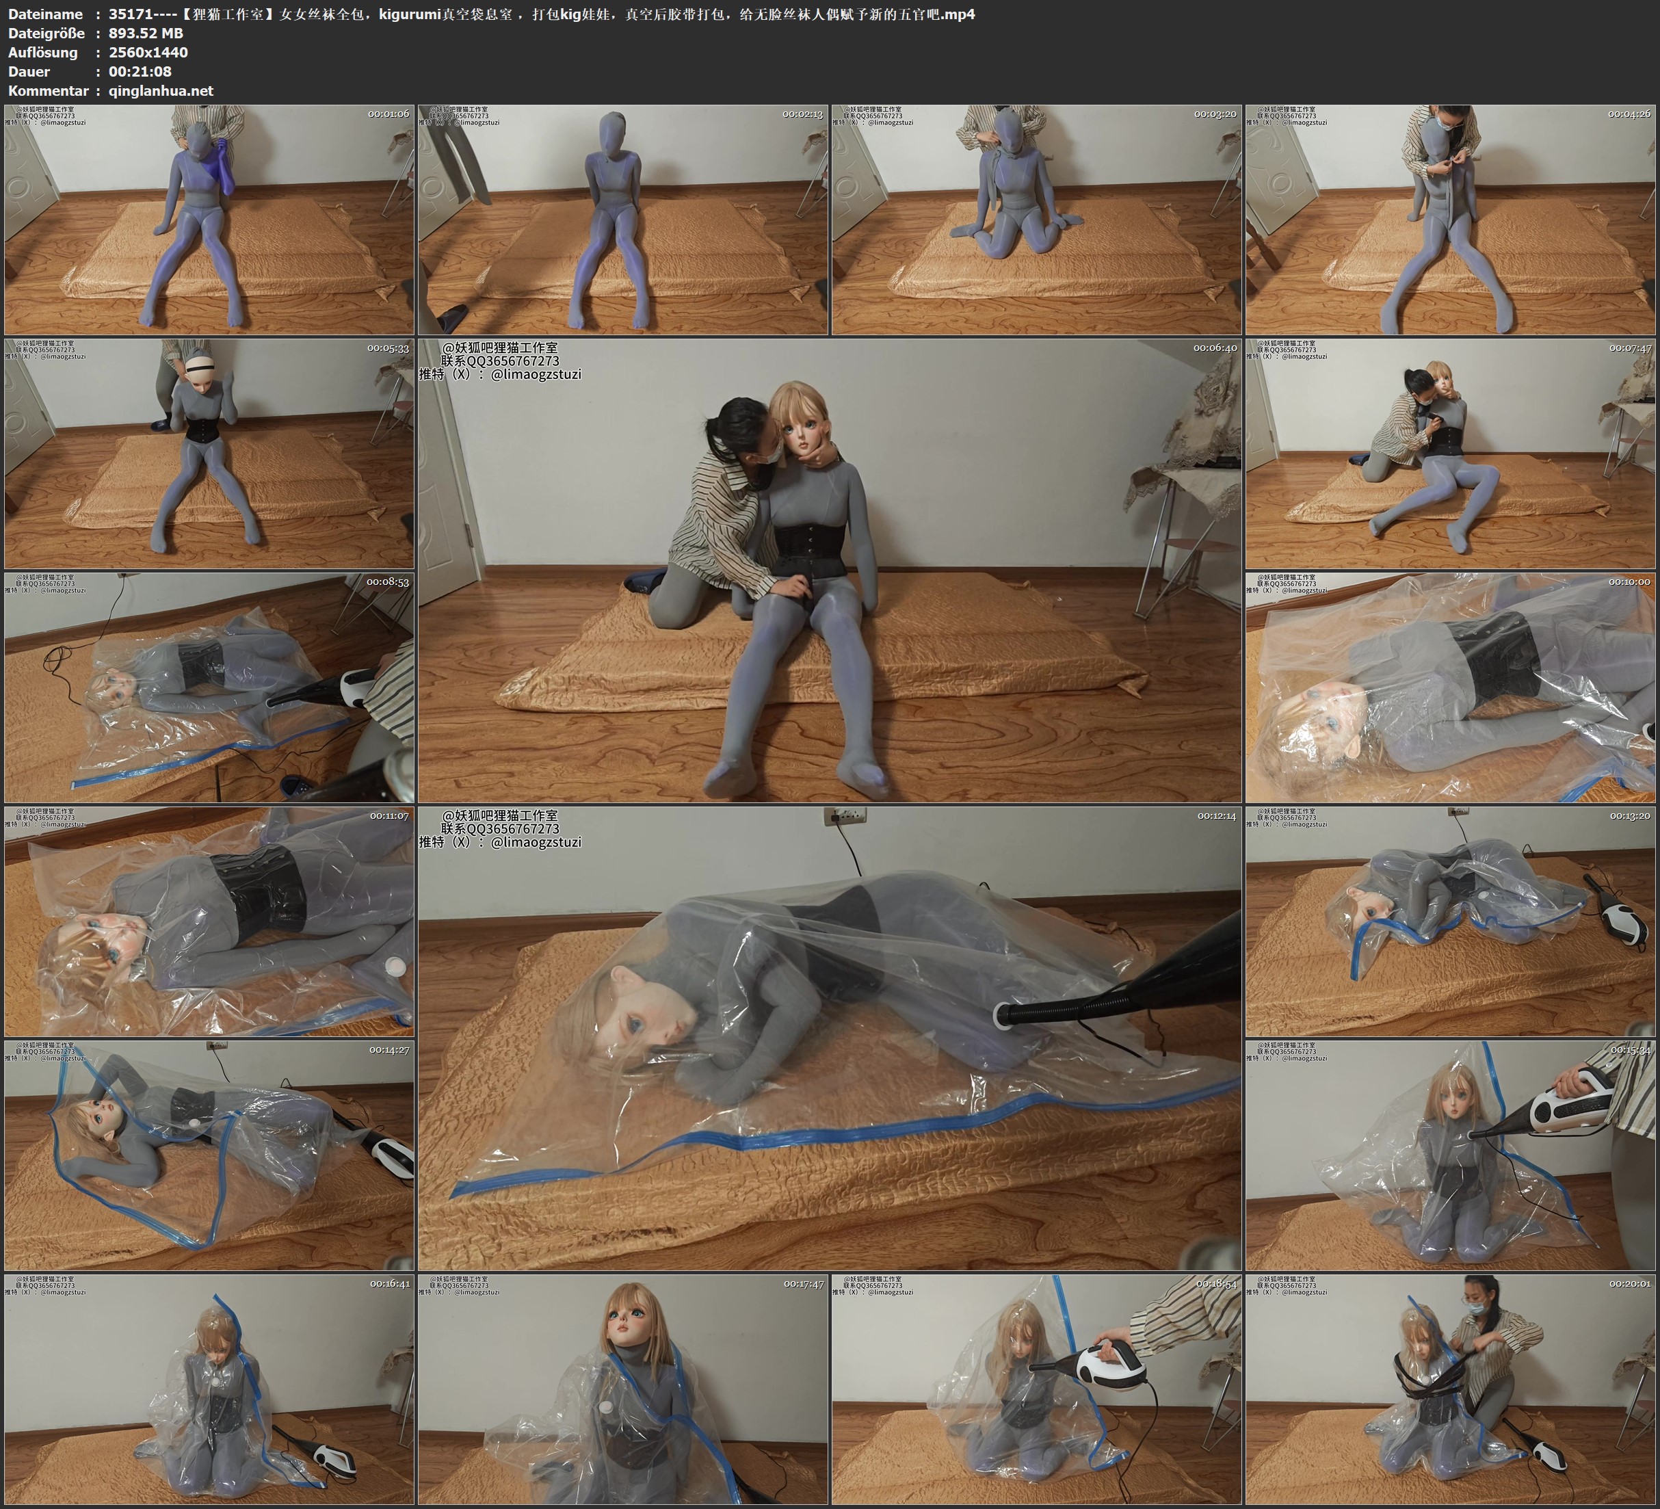This screenshot has height=1509, width=1660.
Task: Click the thumbnail timestamped 00:17:47
Action: 623,1389
